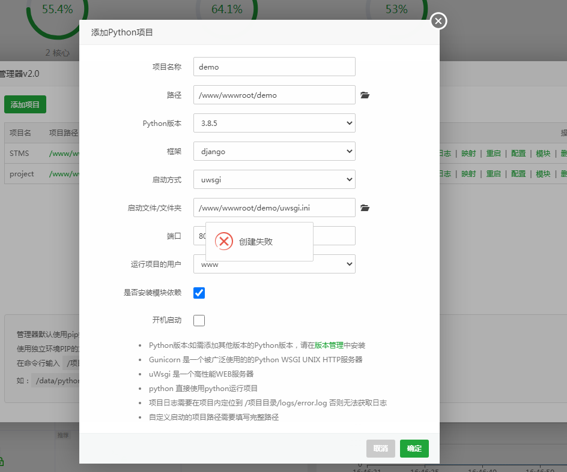Screen dimensions: 567x472
Task: Click the 创建失败 message text
Action: pos(256,242)
